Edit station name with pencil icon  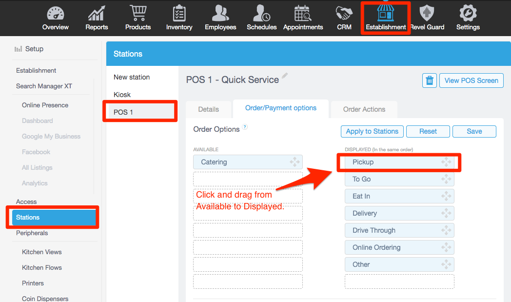pyautogui.click(x=285, y=76)
